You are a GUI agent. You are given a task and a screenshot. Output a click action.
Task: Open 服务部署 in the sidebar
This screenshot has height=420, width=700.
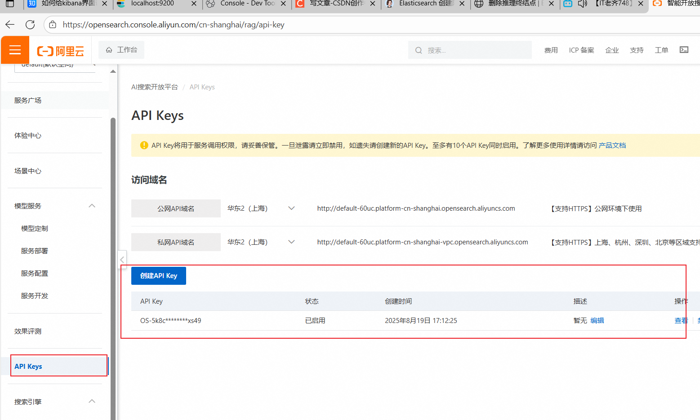35,251
